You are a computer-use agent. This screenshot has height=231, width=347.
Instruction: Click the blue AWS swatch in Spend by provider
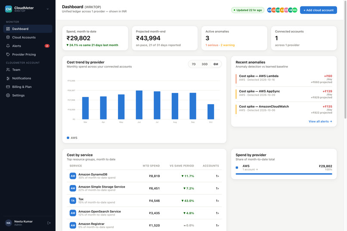(237, 168)
